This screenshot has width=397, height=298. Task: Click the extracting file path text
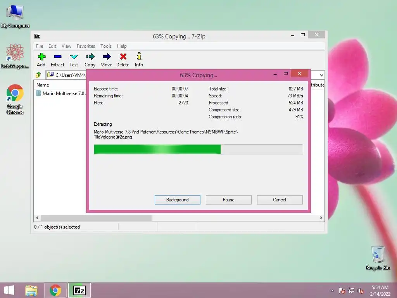[x=166, y=134]
